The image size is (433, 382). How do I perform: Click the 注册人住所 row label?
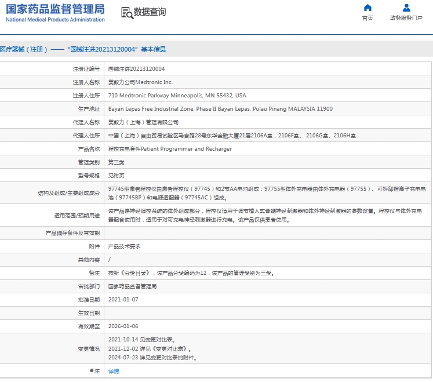86,96
